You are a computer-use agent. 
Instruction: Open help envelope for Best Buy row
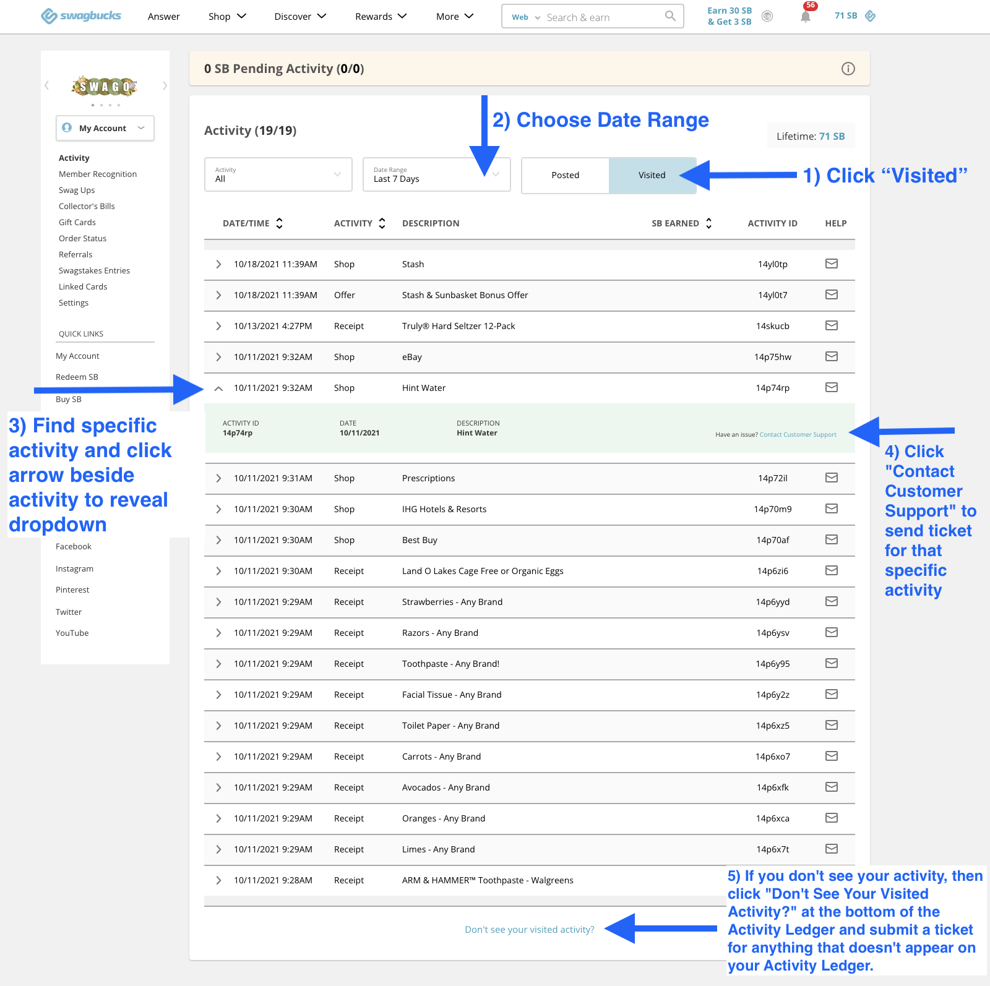tap(832, 539)
